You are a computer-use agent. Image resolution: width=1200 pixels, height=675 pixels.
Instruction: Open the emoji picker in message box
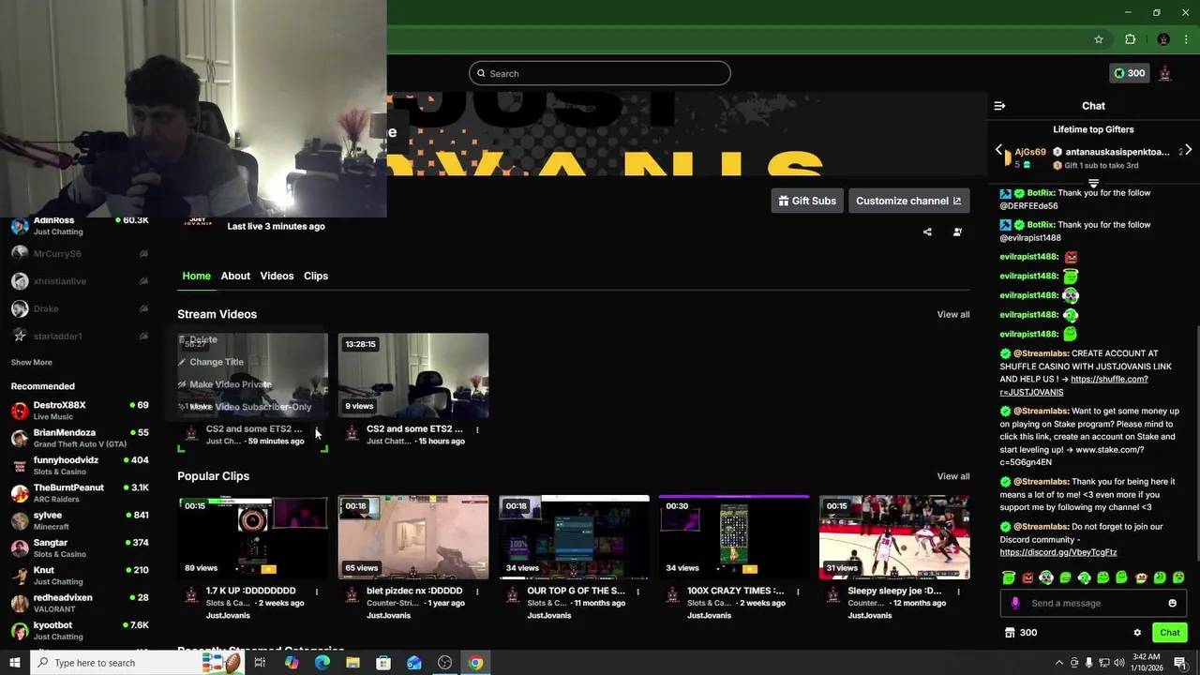click(1172, 603)
